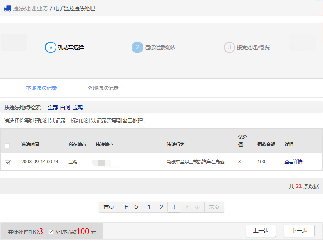Viewport: 323px width, 241px height.
Task: Click step 1 checkmark circle icon
Action: pyautogui.click(x=50, y=47)
